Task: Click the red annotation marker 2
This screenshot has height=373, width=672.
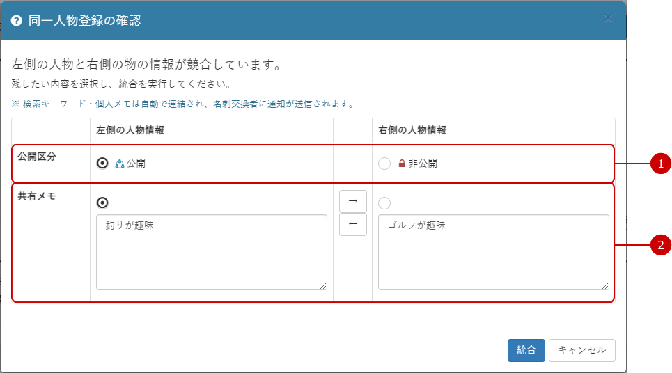Action: [x=660, y=245]
